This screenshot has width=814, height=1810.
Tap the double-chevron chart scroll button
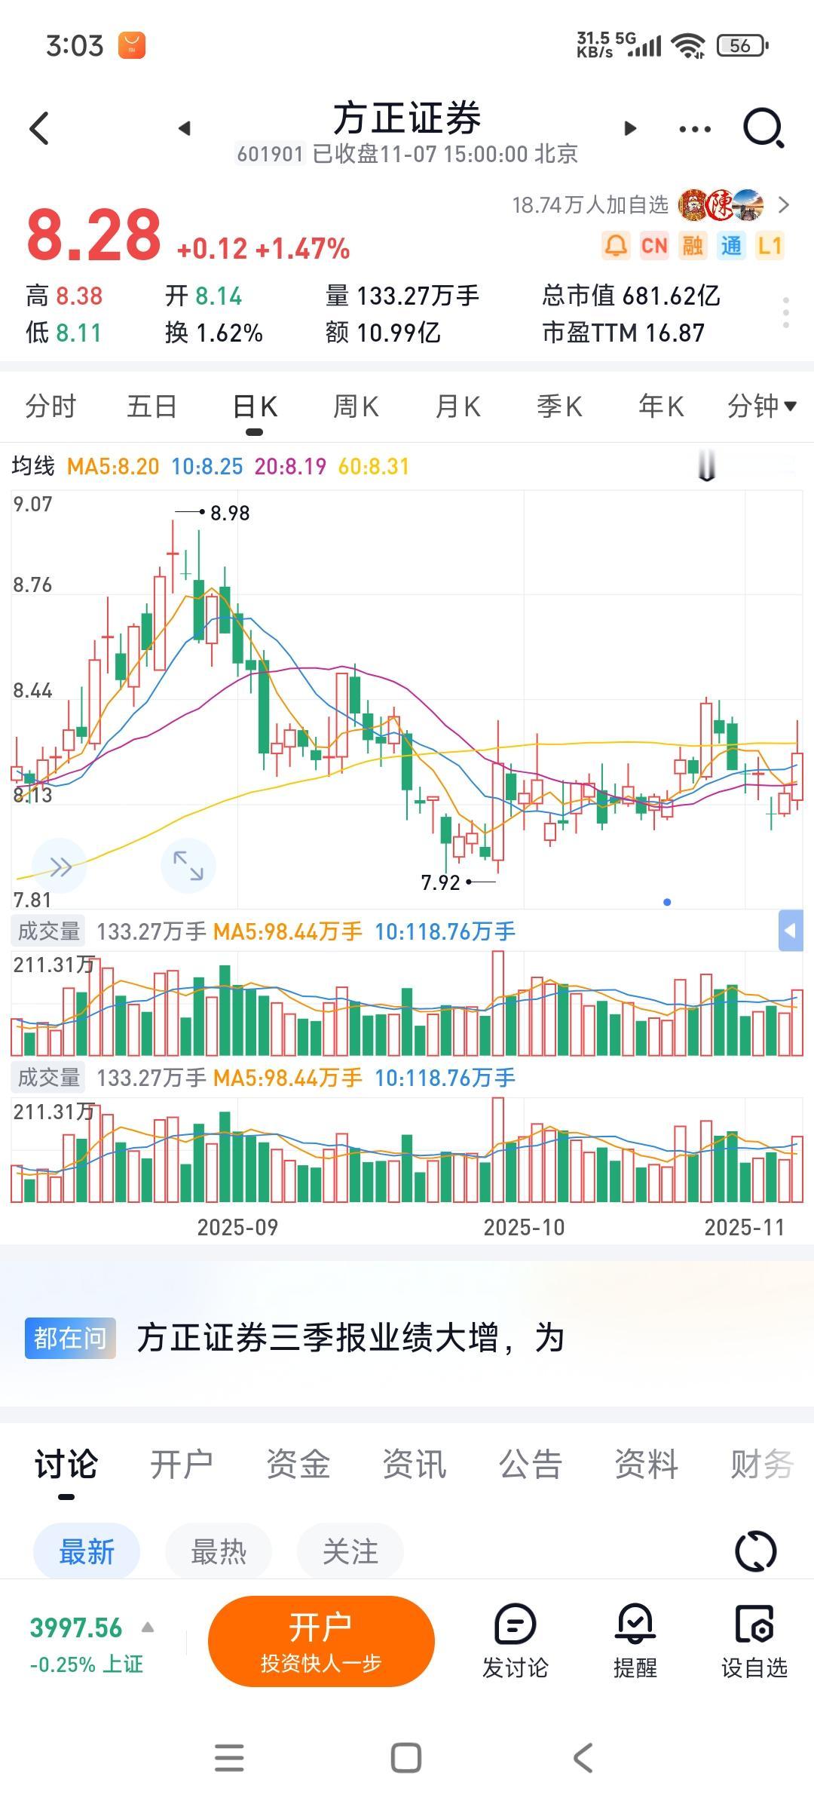[60, 867]
